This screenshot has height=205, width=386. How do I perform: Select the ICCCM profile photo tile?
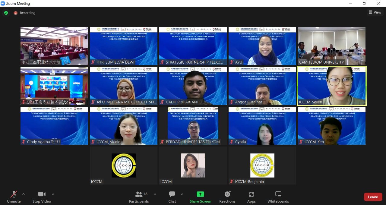193,166
